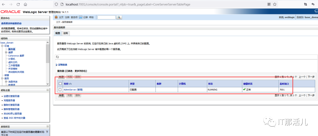The image size is (318, 136).
Task: Open 首选项 preferences
Action: (x=74, y=17)
